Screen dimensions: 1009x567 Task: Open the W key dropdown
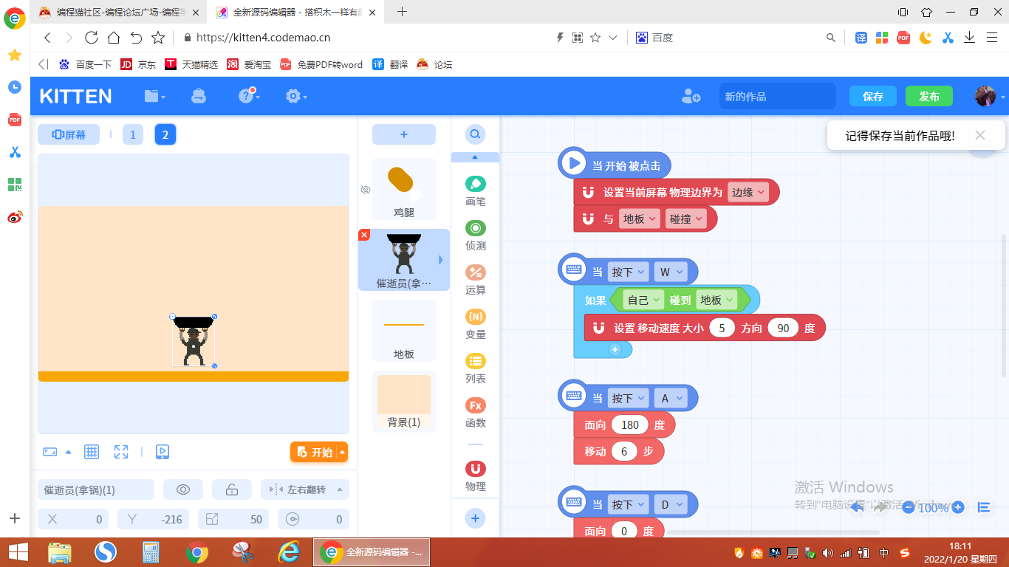(671, 272)
